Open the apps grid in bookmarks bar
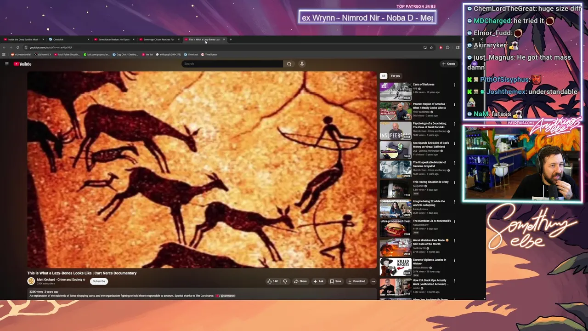This screenshot has height=331, width=588. (x=5, y=54)
